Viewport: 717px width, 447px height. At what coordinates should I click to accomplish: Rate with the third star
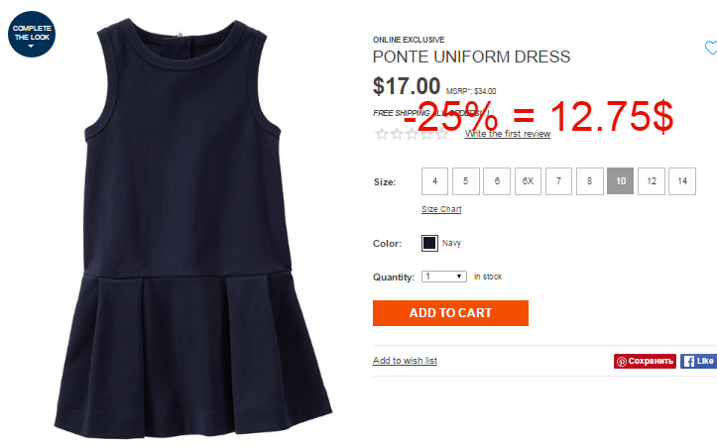point(412,134)
